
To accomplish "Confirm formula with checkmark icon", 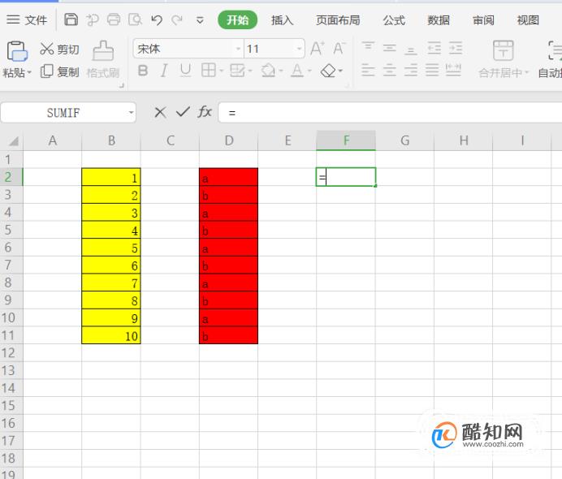I will click(183, 113).
